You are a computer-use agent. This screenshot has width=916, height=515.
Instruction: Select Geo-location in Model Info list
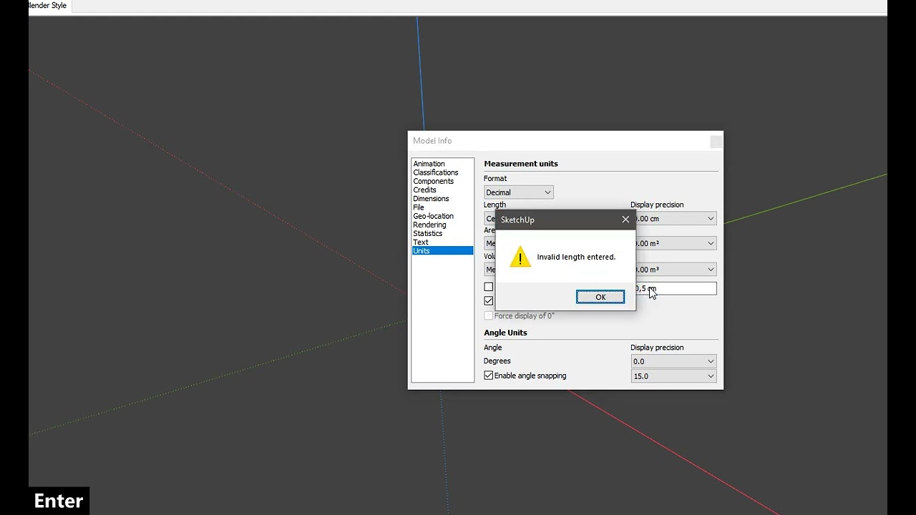point(433,216)
